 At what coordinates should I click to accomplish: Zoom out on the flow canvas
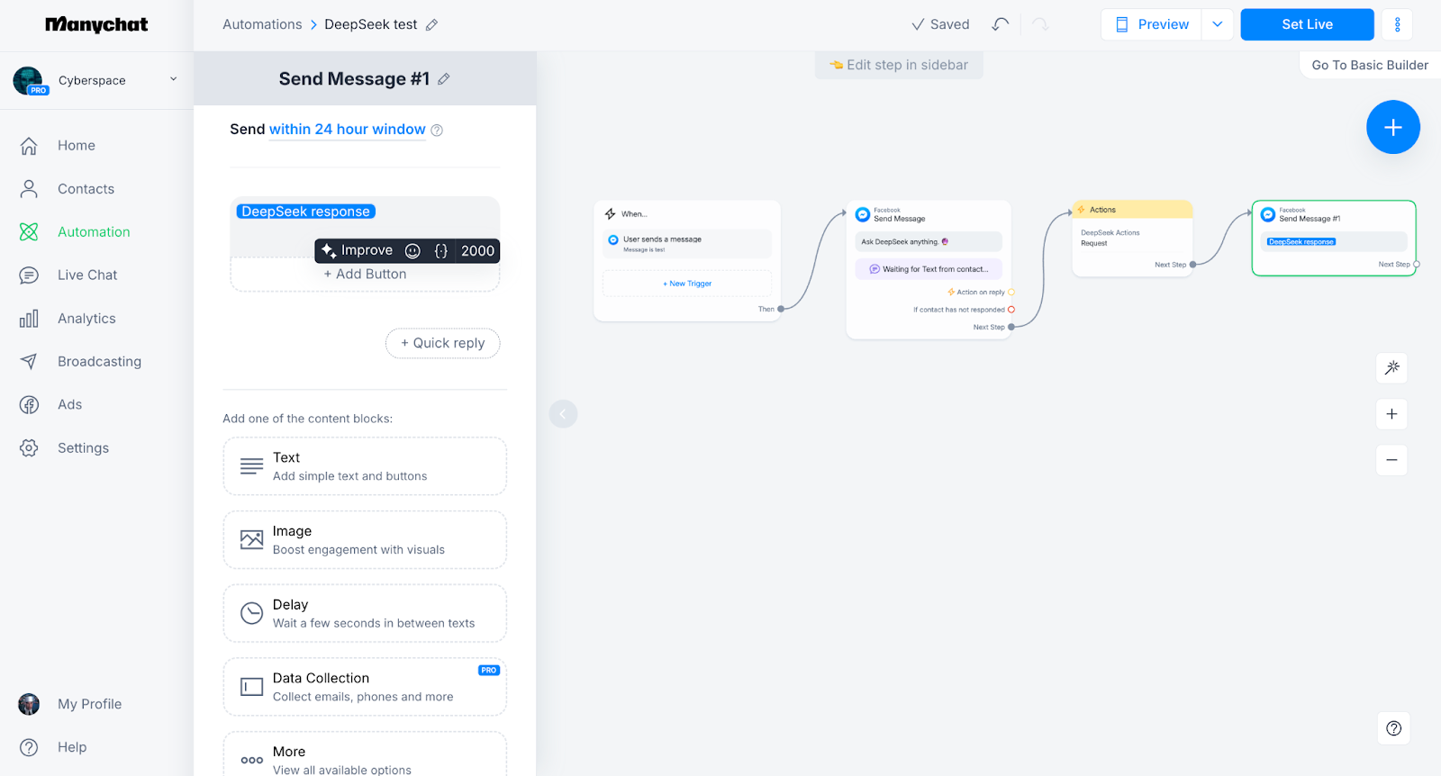tap(1391, 460)
